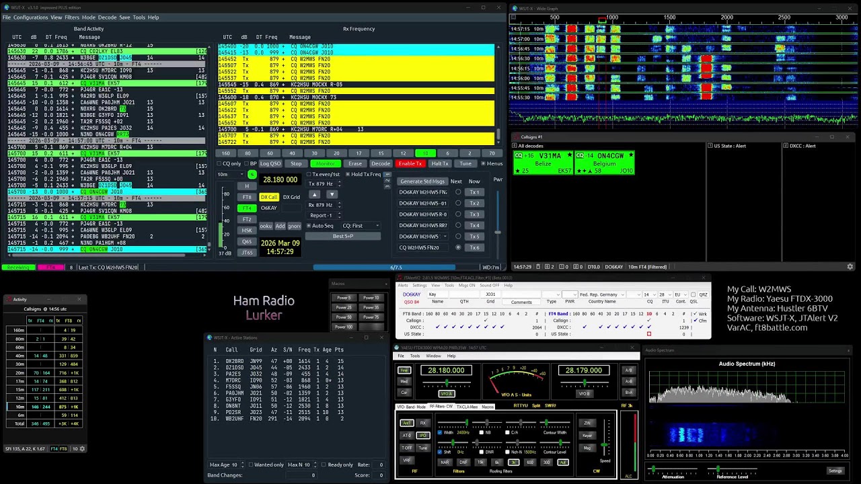861x484 pixels.
Task: Open the CQ zone 14 dropdown in JTAlert
Action: pos(649,294)
